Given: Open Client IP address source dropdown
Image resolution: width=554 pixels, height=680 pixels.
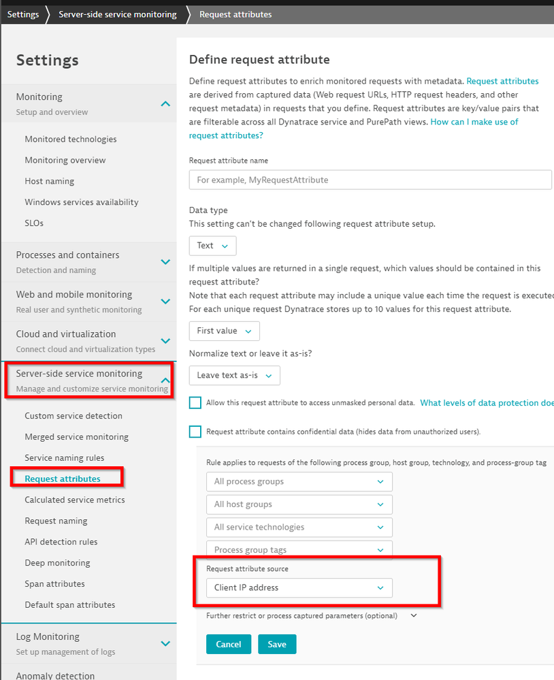Looking at the screenshot, I should (x=299, y=587).
